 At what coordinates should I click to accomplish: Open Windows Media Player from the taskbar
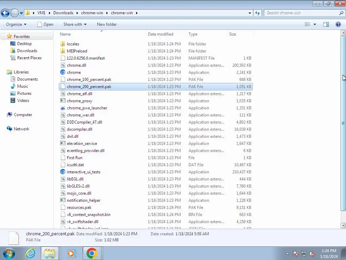(x=71, y=253)
